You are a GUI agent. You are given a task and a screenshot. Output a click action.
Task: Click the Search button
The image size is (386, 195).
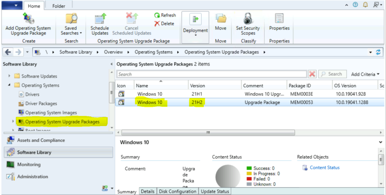[332, 74]
